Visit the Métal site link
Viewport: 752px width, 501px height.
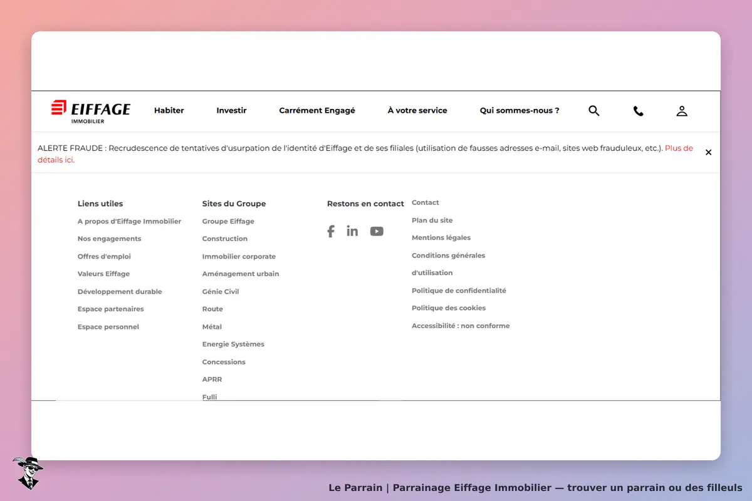(x=212, y=326)
